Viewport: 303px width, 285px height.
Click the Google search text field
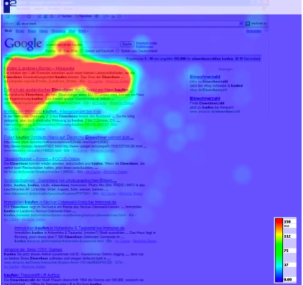tap(83, 44)
